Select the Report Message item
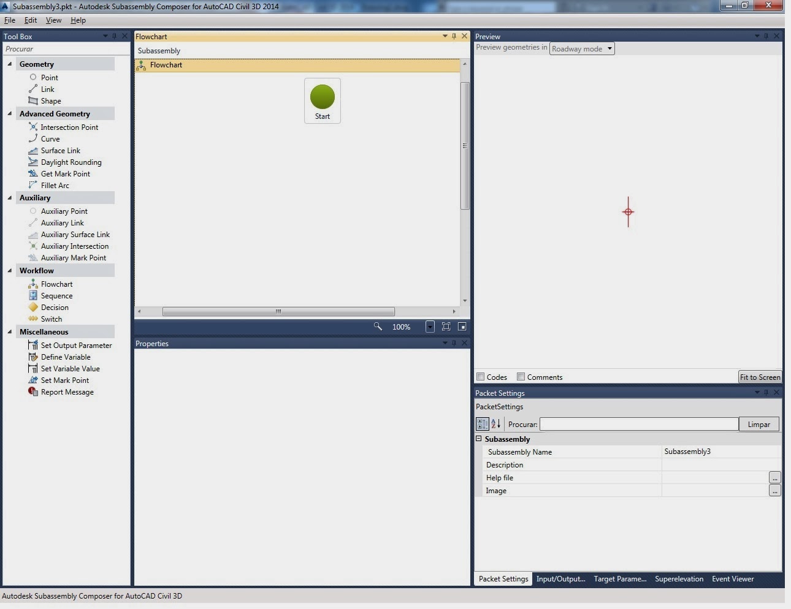 click(x=61, y=392)
